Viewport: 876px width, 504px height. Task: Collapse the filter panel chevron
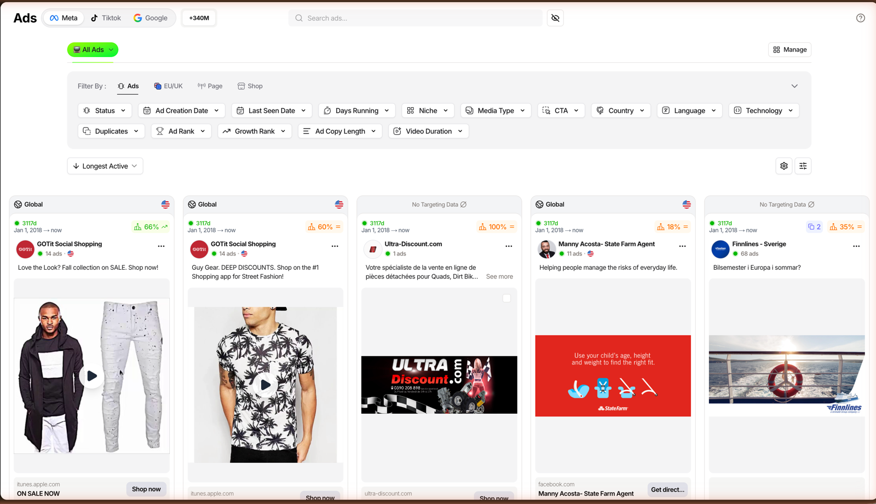(794, 86)
